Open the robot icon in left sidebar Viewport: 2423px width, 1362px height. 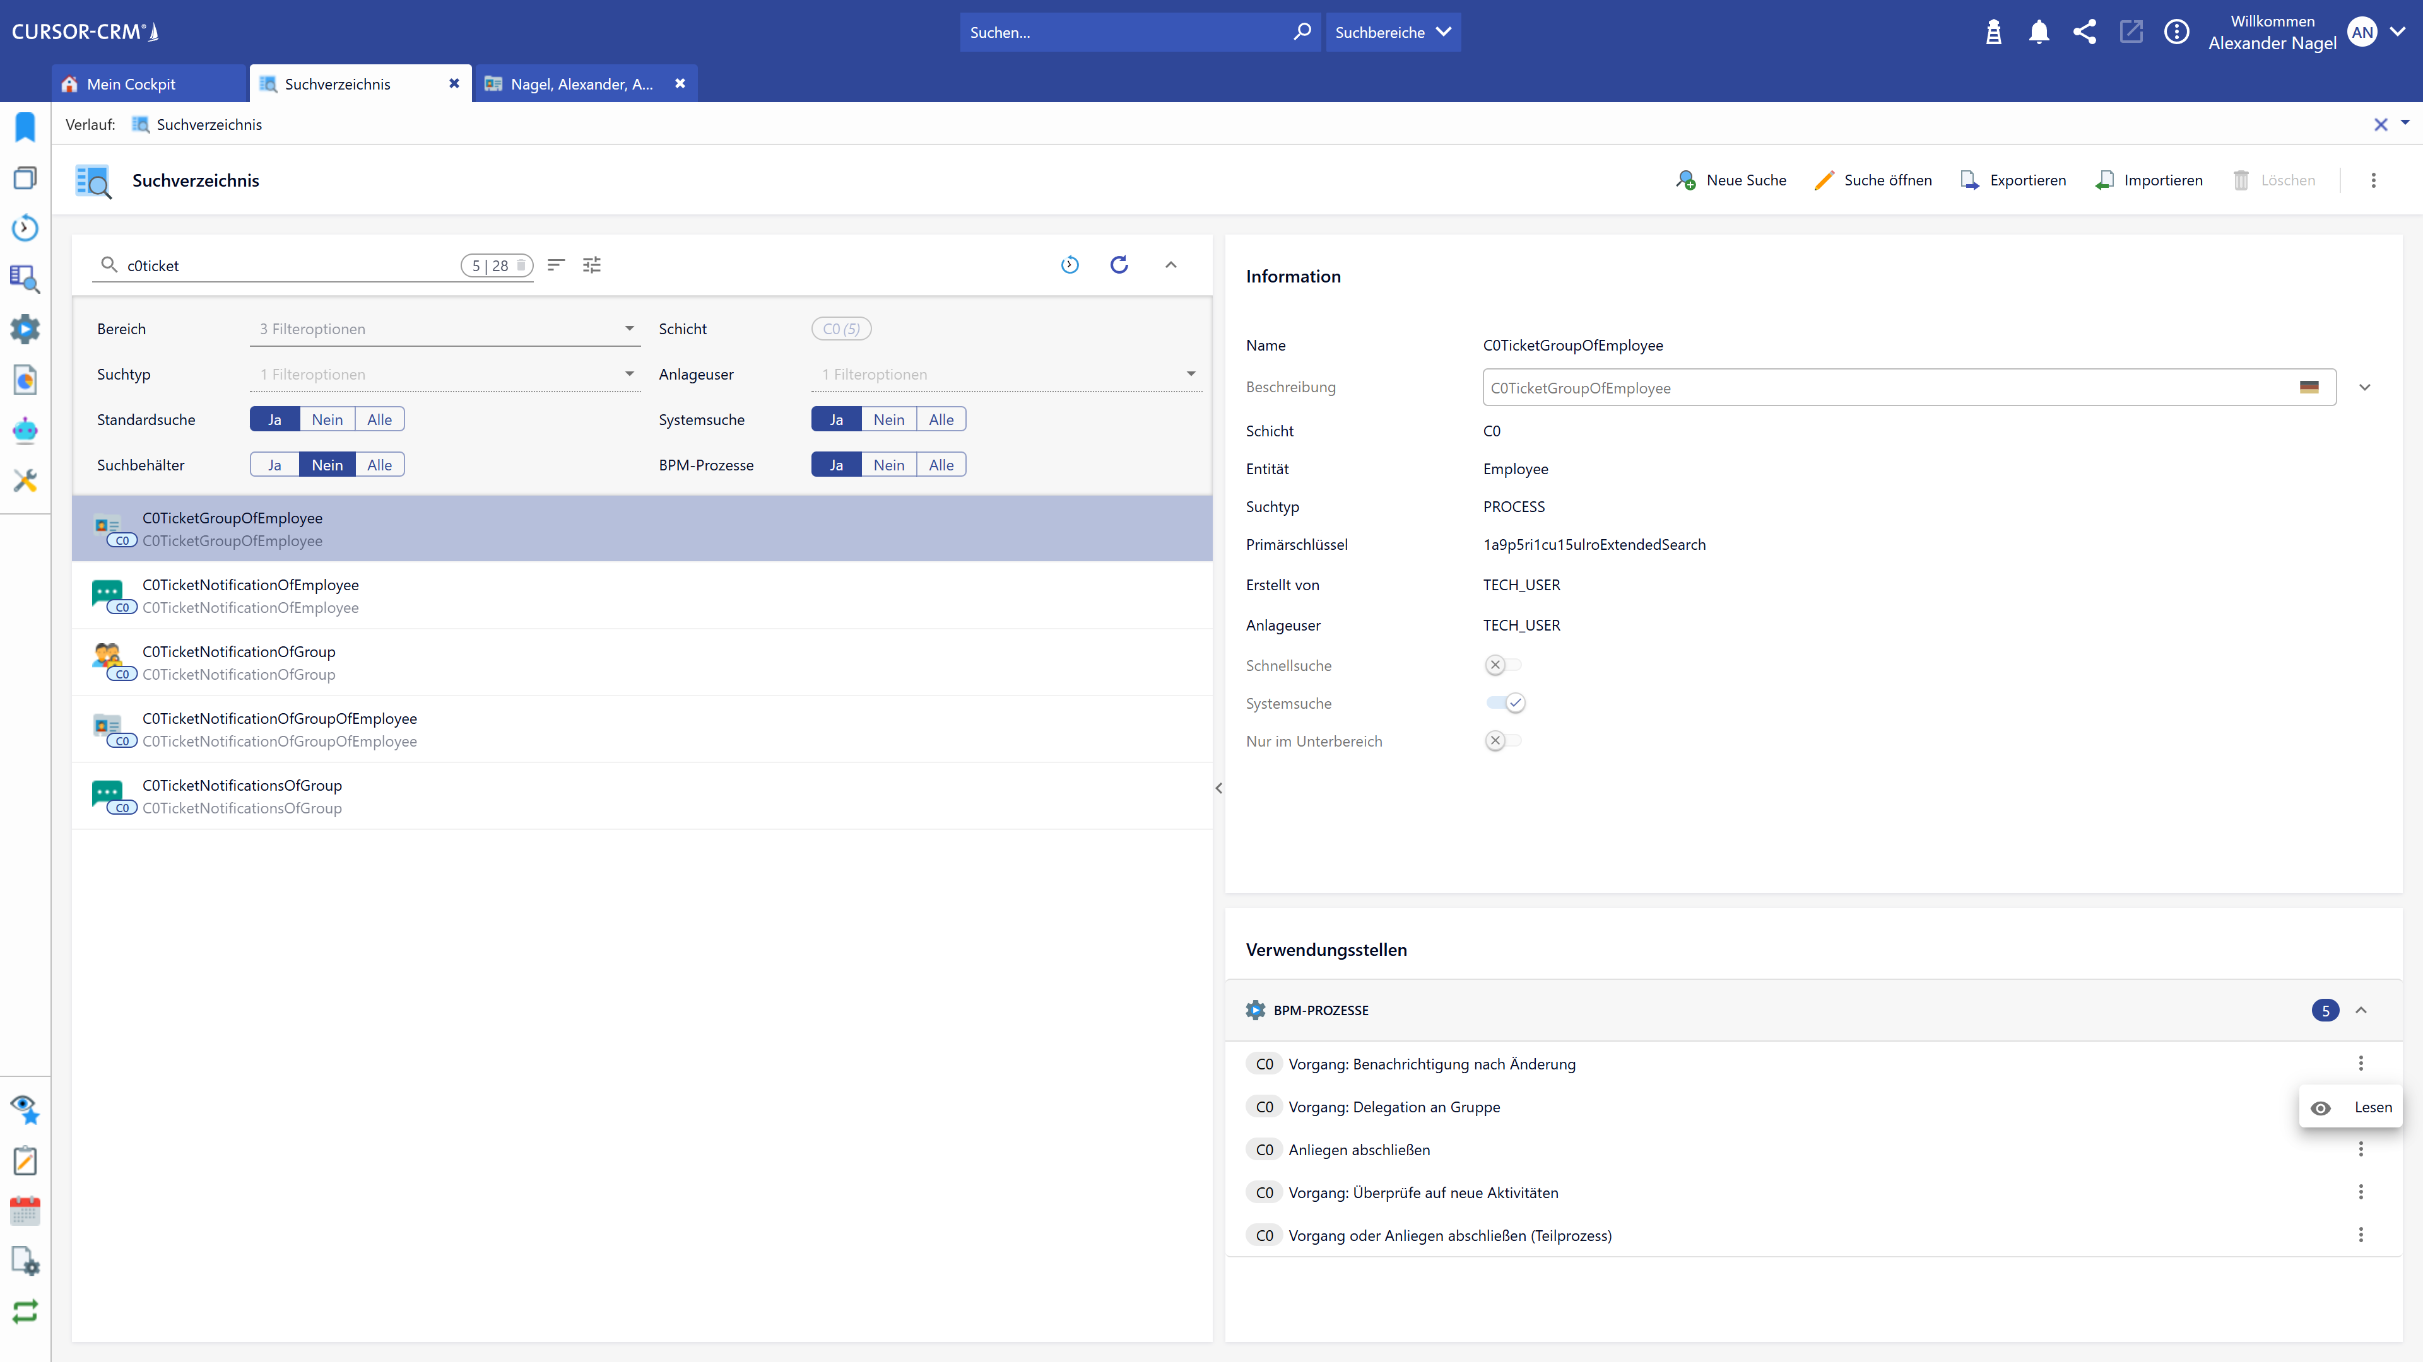[25, 431]
